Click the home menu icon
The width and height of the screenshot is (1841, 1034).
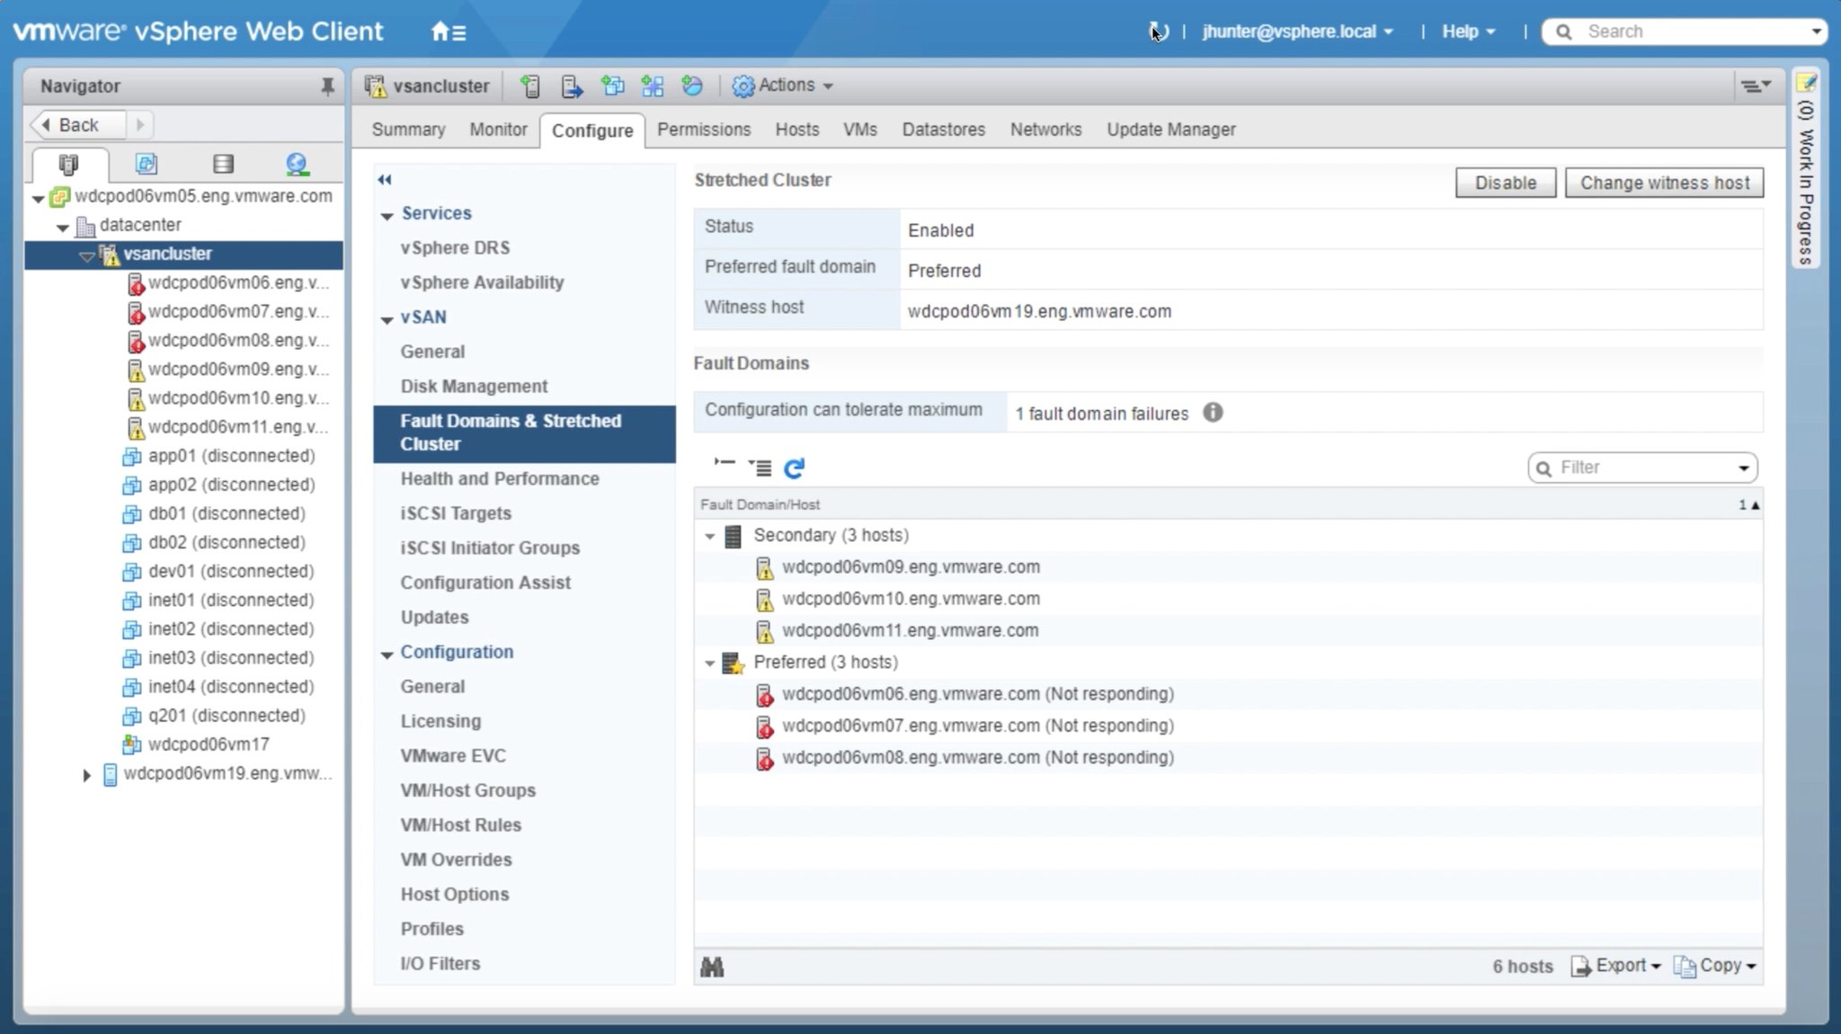tap(448, 32)
